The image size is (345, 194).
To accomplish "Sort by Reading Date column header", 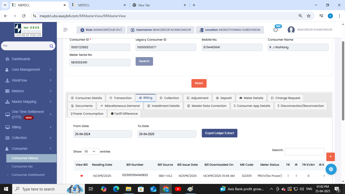I will coord(102,165).
